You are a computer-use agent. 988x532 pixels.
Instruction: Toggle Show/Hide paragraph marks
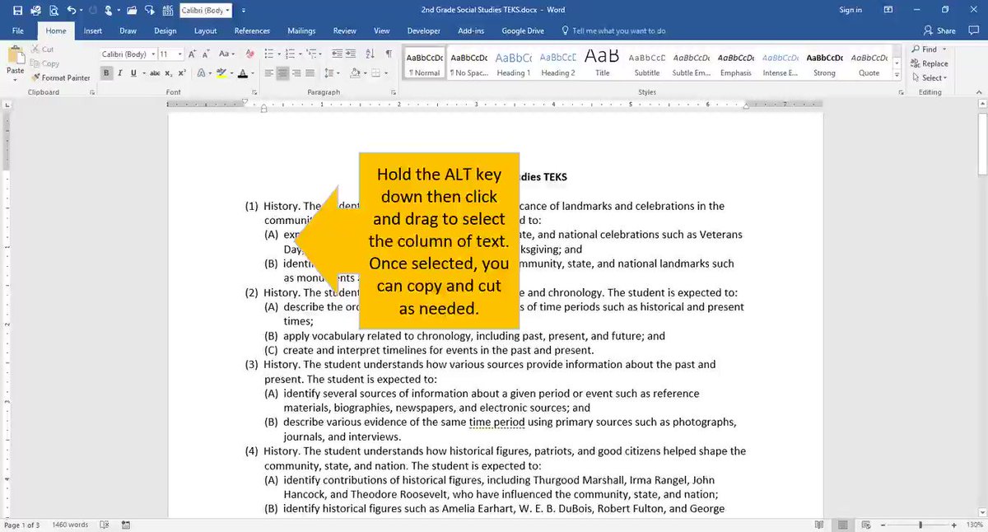tap(389, 54)
